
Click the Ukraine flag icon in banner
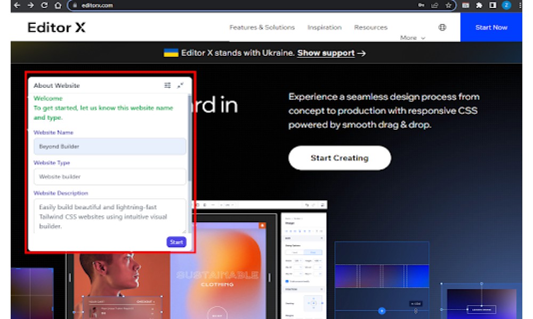(171, 53)
